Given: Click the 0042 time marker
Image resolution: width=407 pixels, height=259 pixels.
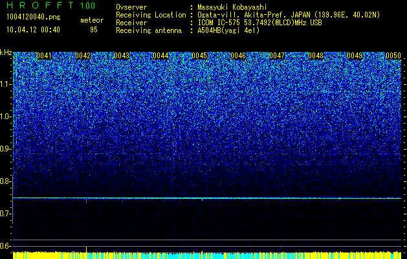Looking at the screenshot, I should point(83,56).
